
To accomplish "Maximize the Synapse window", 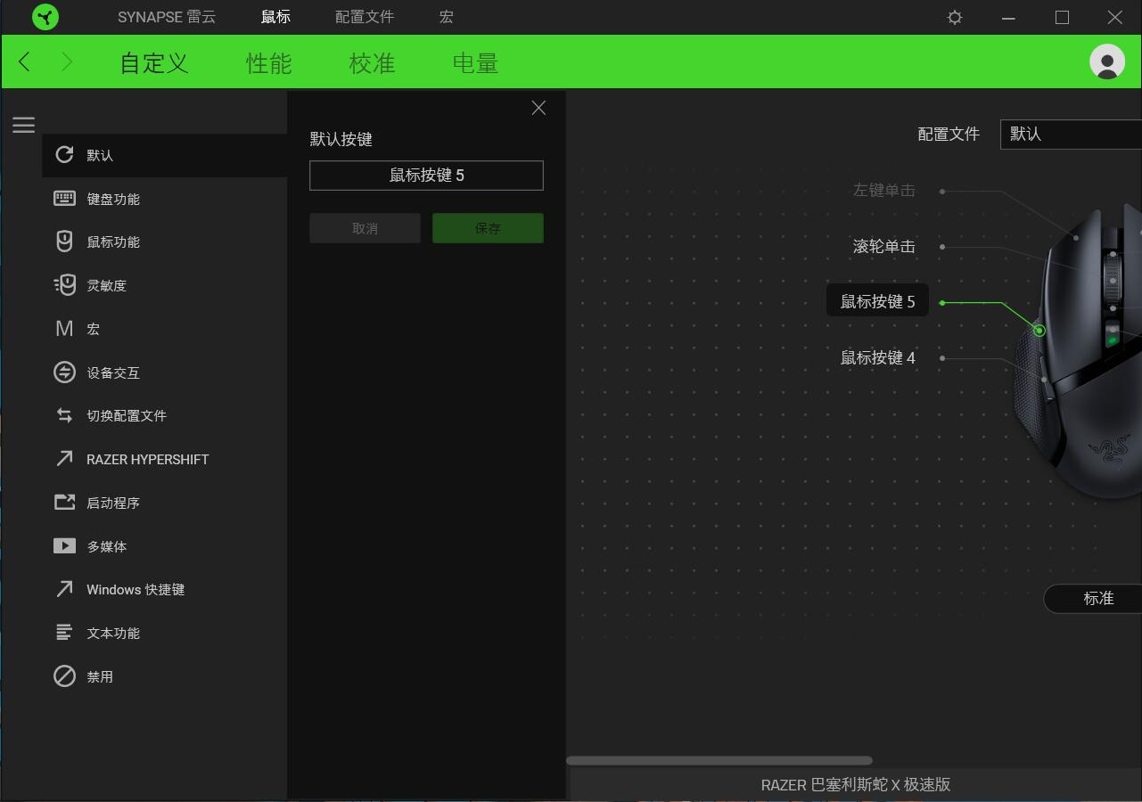I will point(1062,17).
